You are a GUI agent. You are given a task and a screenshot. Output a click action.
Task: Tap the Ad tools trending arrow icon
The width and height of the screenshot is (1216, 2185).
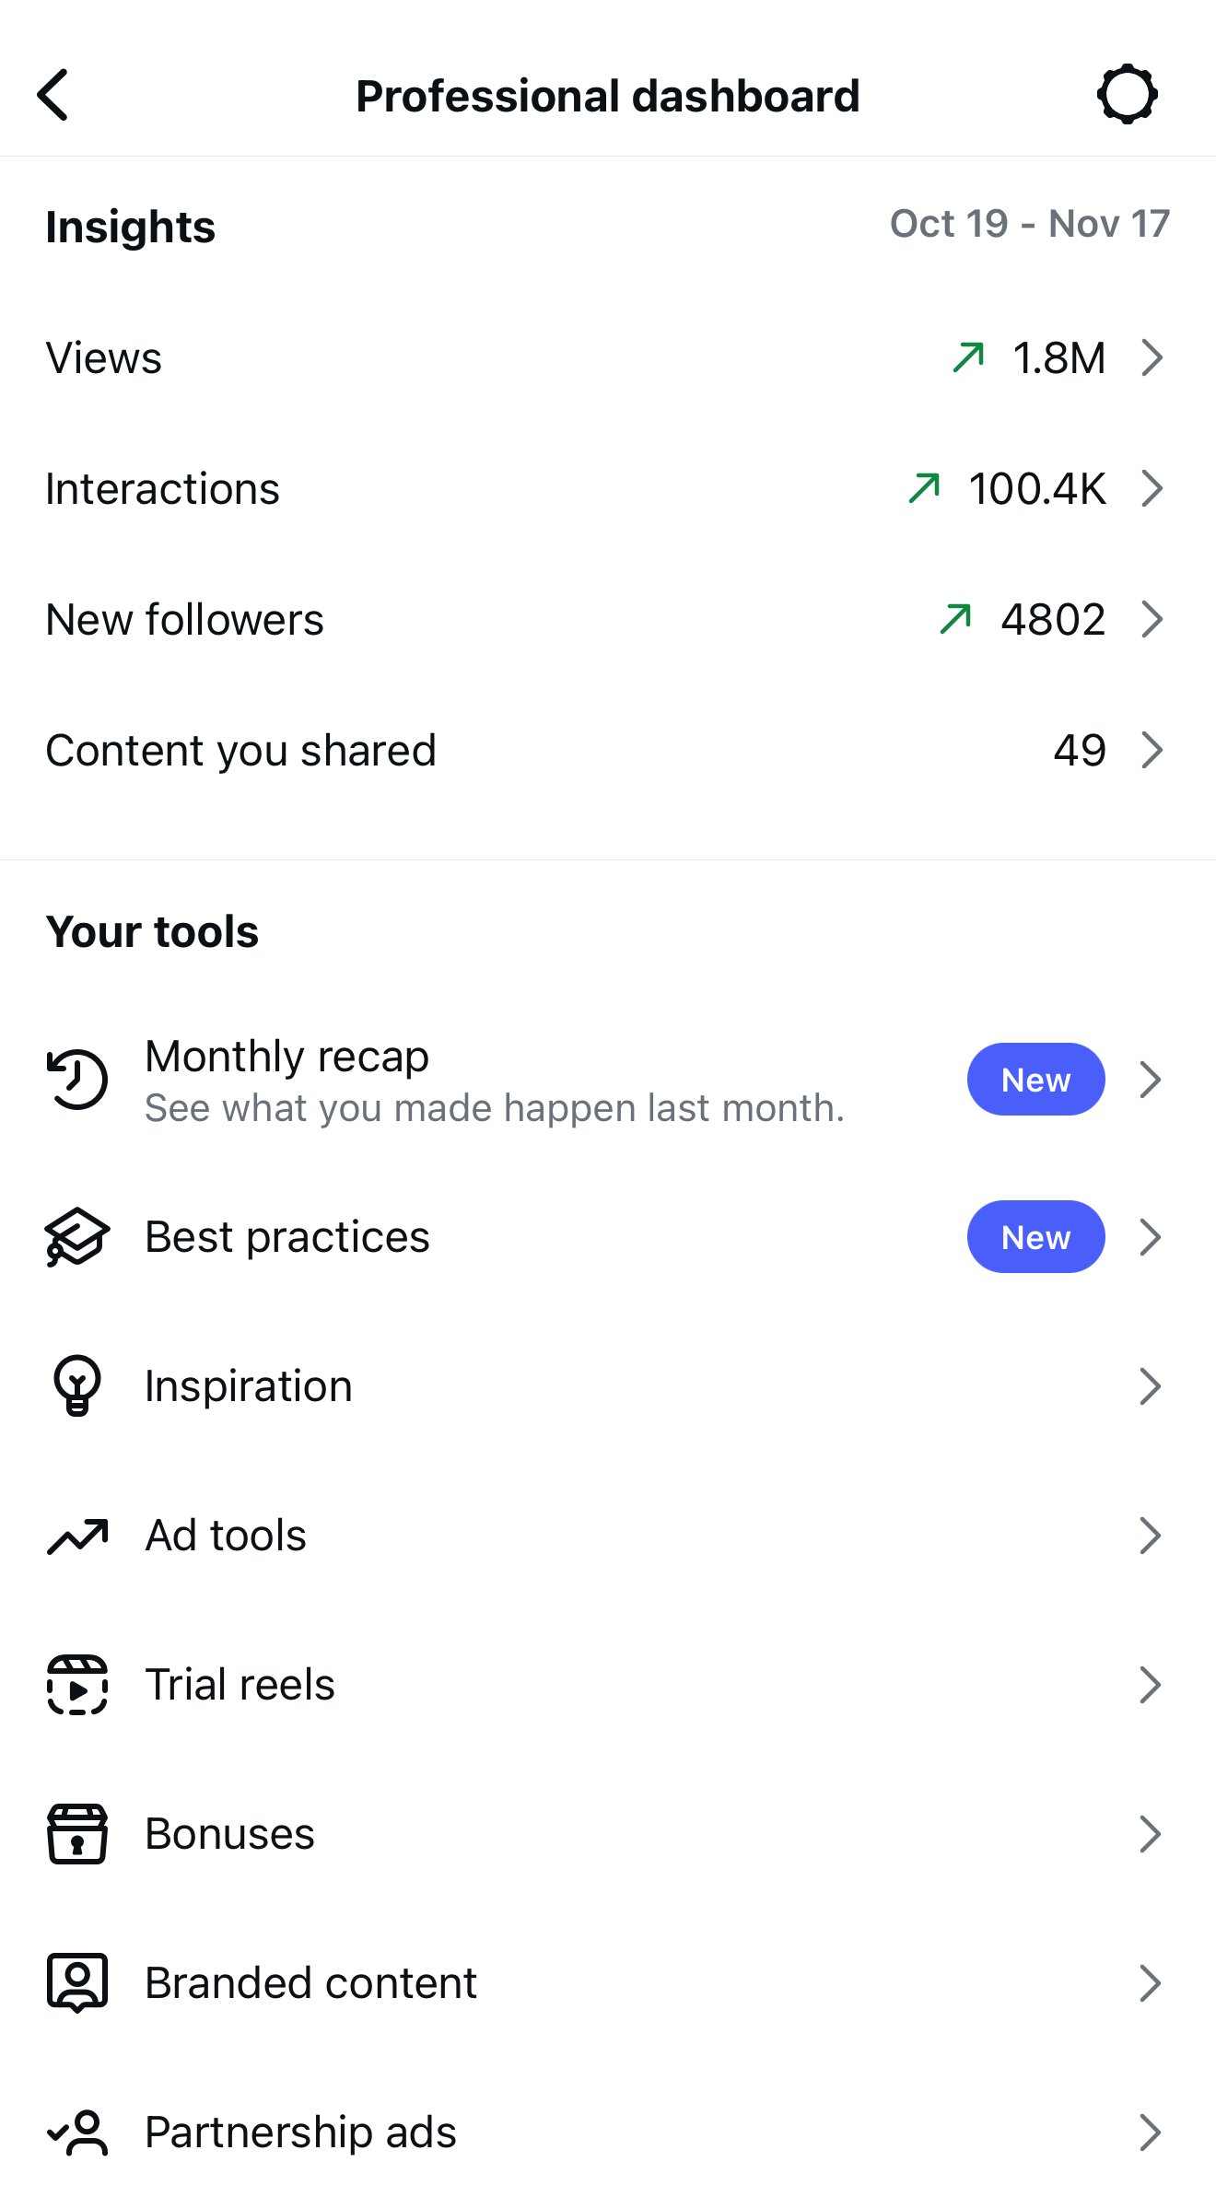[77, 1536]
